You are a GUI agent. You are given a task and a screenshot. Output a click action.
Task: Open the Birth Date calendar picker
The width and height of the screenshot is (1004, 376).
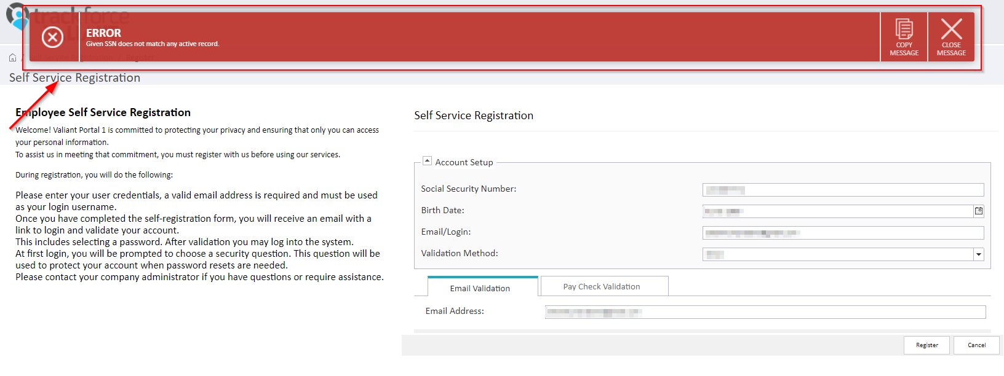point(978,211)
